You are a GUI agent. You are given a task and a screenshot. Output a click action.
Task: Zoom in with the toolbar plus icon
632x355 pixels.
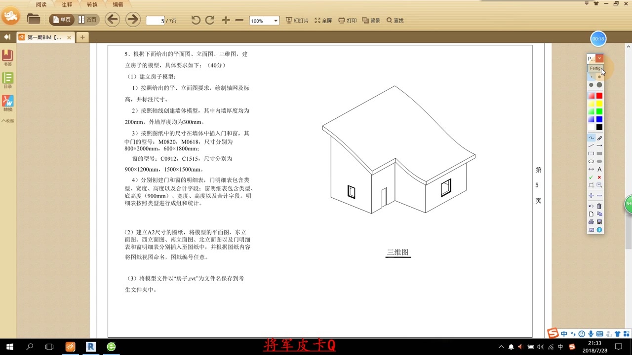click(x=226, y=20)
